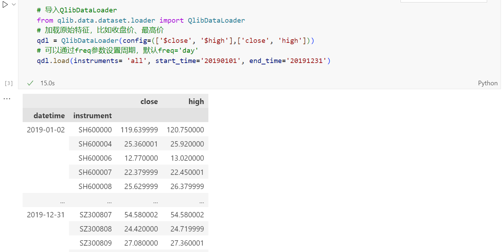Viewport: 502px width, 252px height.
Task: Open the output's three-dot more actions
Action: pyautogui.click(x=7, y=99)
